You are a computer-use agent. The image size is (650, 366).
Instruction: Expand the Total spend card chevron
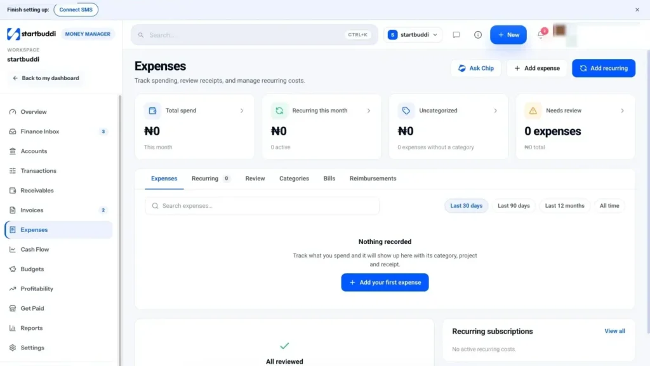[242, 111]
